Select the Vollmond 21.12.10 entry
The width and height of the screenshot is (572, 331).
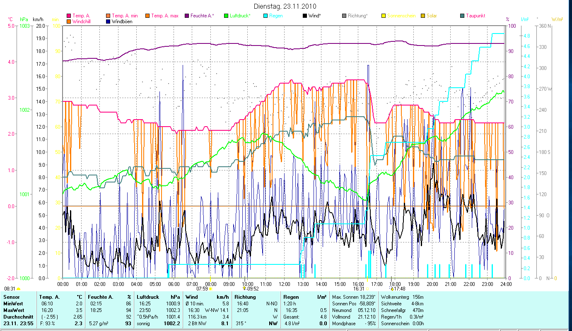pos(354,317)
